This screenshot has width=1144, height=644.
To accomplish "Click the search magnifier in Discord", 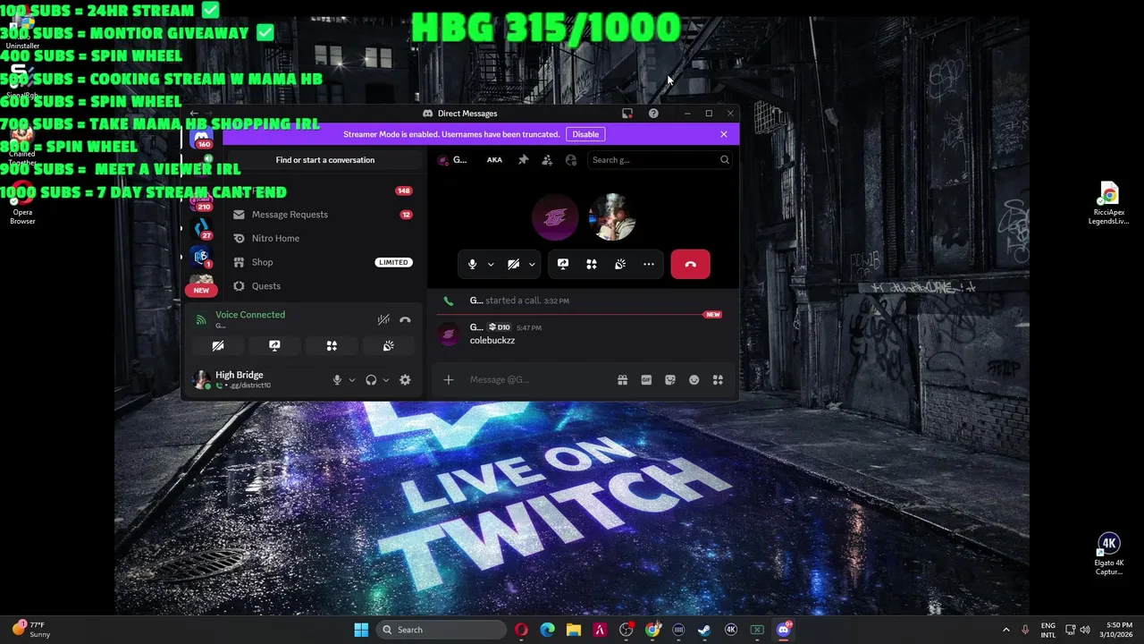I will (724, 160).
